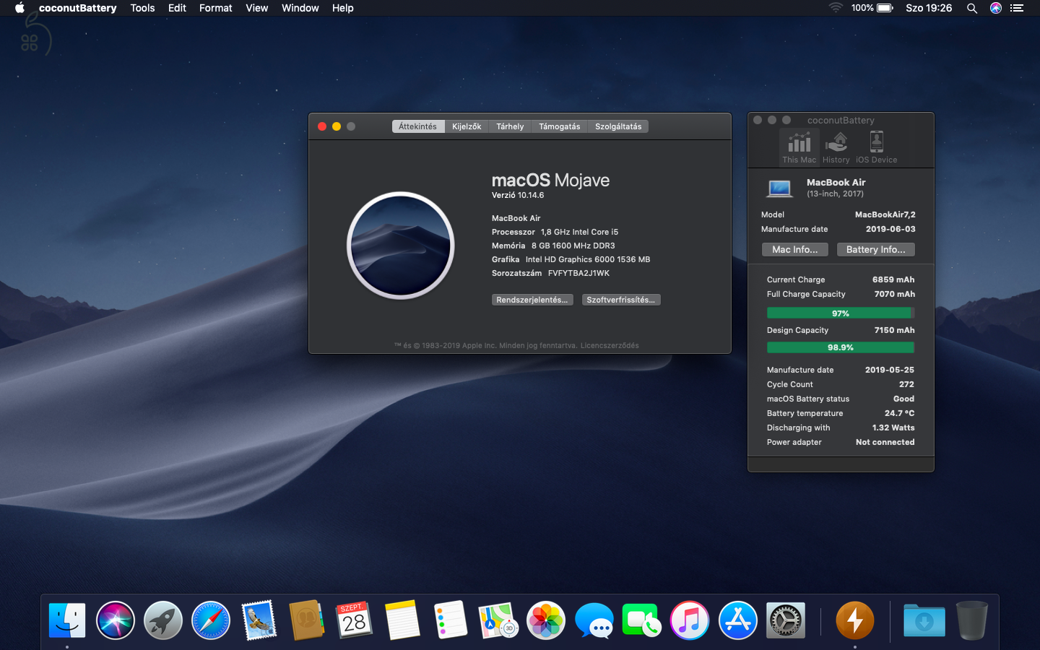Open the Window menu
The width and height of the screenshot is (1040, 650).
click(x=300, y=8)
